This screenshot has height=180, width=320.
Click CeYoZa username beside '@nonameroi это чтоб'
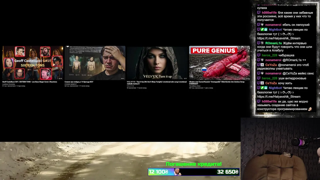pos(271,65)
